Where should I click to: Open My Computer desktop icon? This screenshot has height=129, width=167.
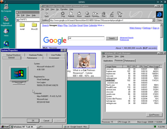(x=6, y=8)
